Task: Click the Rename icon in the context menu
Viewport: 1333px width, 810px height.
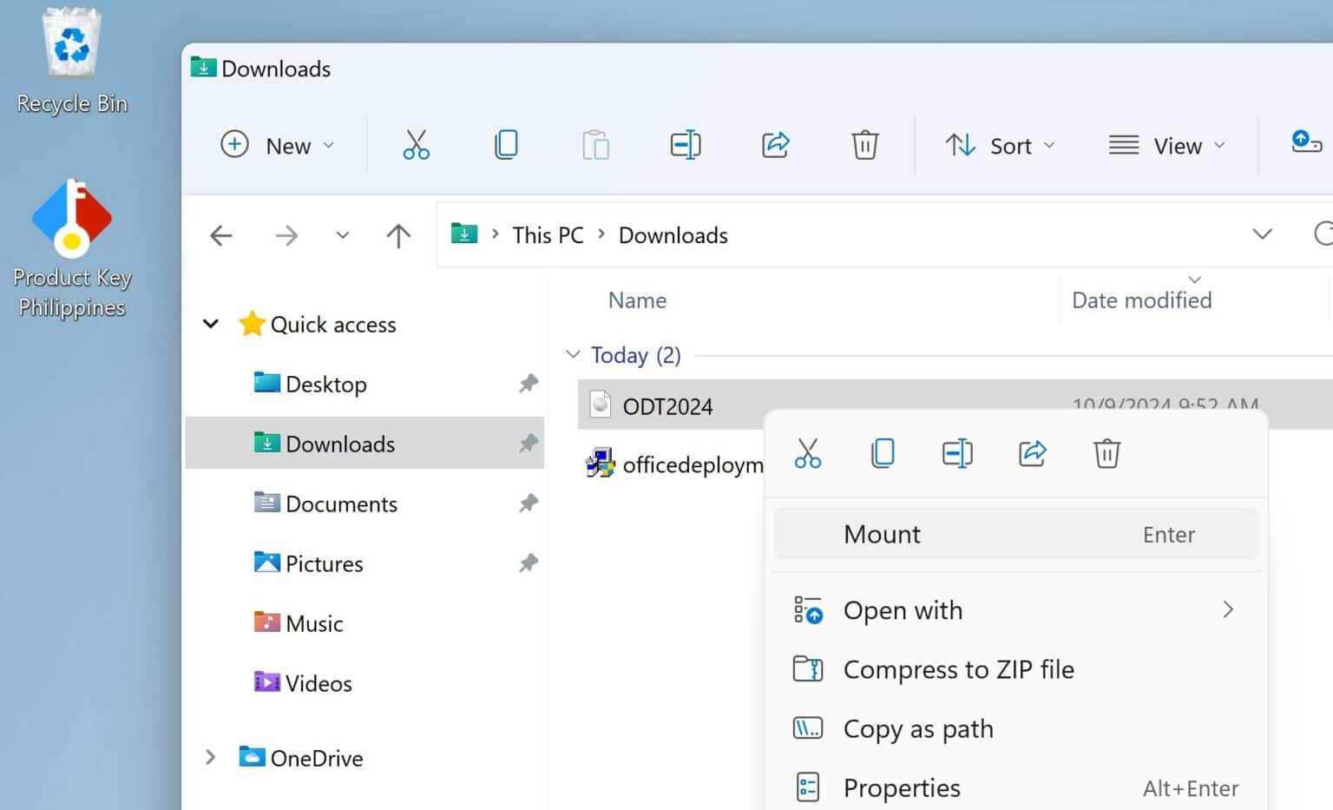Action: click(x=957, y=453)
